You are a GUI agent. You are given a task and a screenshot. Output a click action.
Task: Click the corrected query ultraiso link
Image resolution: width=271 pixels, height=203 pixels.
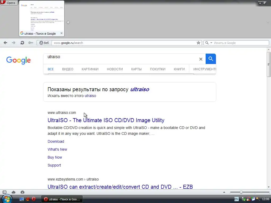click(140, 89)
